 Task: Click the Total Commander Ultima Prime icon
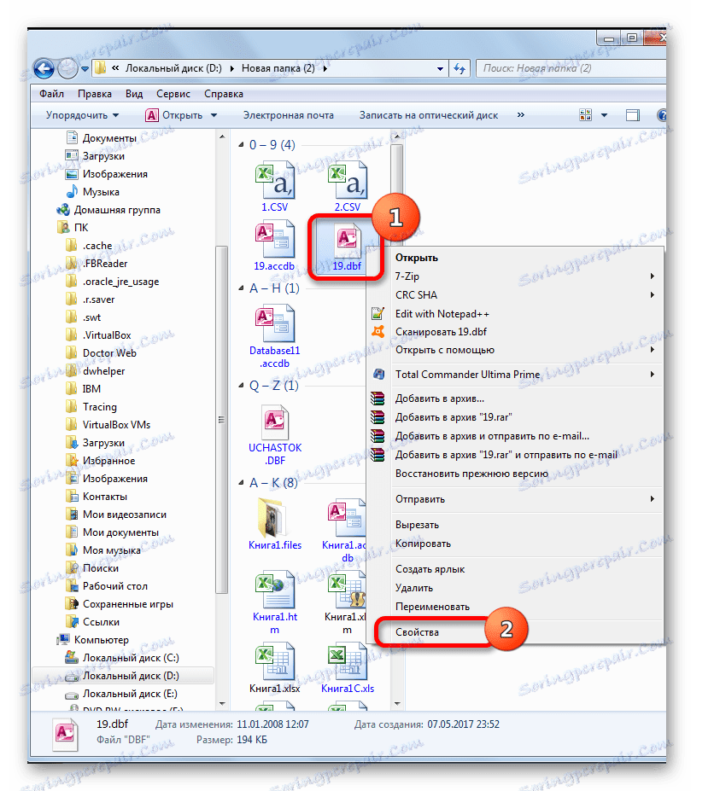pyautogui.click(x=378, y=374)
